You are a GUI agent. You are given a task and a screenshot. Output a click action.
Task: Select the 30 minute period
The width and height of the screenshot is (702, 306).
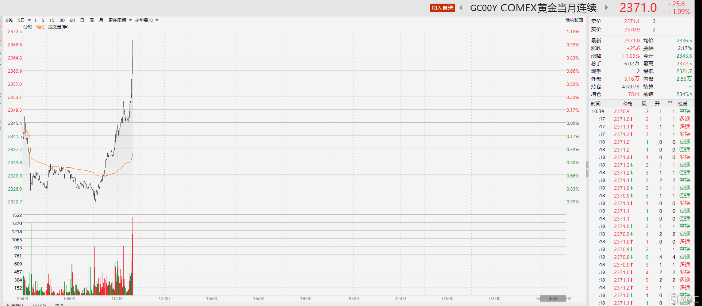coord(62,20)
